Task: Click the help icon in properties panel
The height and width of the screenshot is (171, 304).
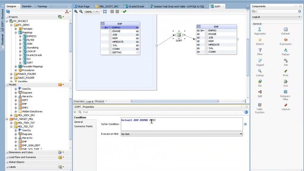Action: click(x=246, y=112)
